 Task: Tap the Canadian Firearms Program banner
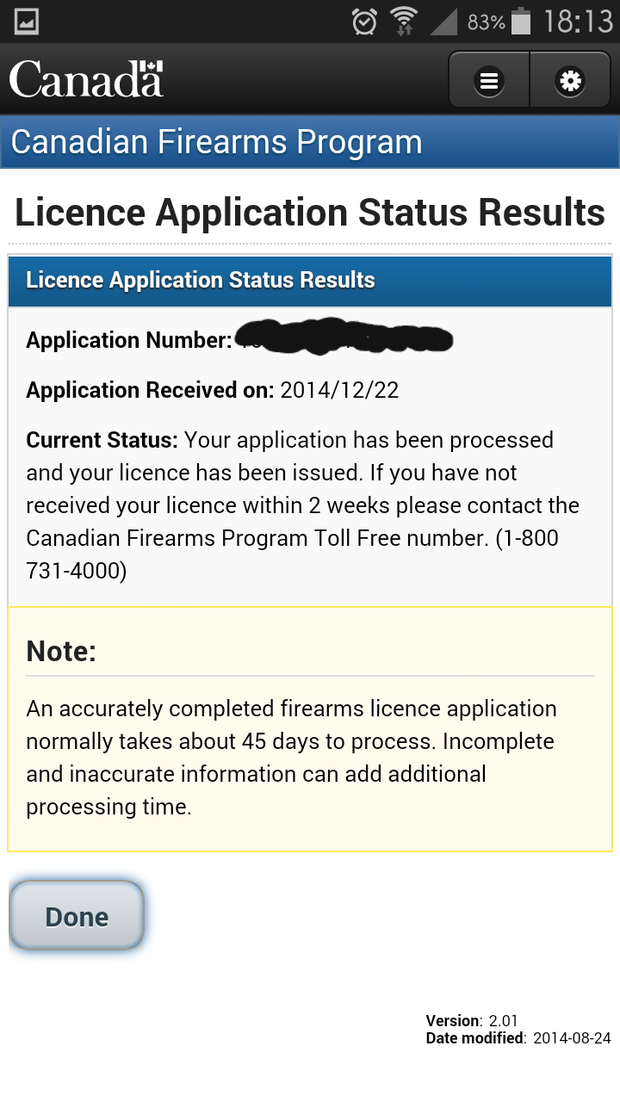tap(310, 142)
